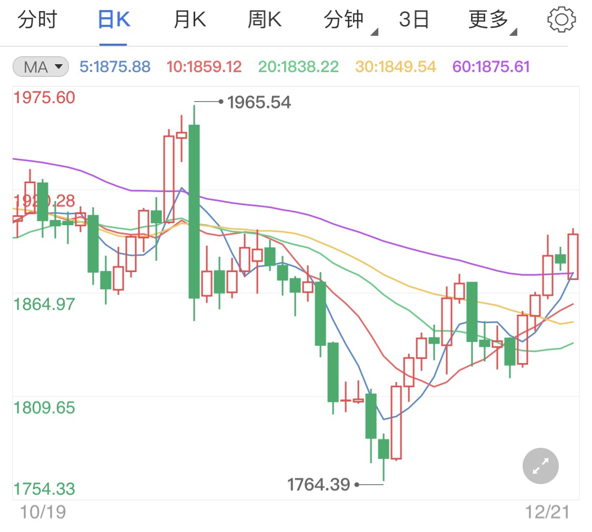Open the MA indicator dropdown
Screen dimensions: 592x532
tap(41, 67)
